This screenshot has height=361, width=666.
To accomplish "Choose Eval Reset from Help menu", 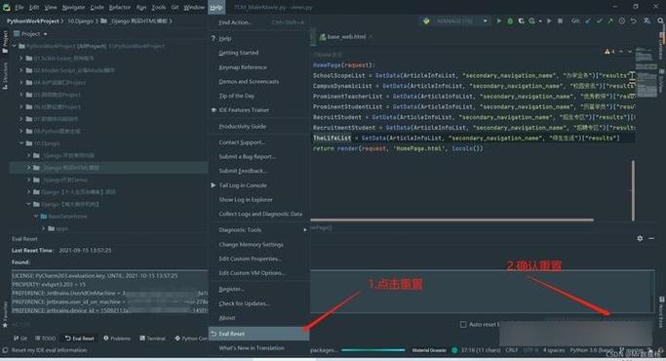I will tap(258, 334).
